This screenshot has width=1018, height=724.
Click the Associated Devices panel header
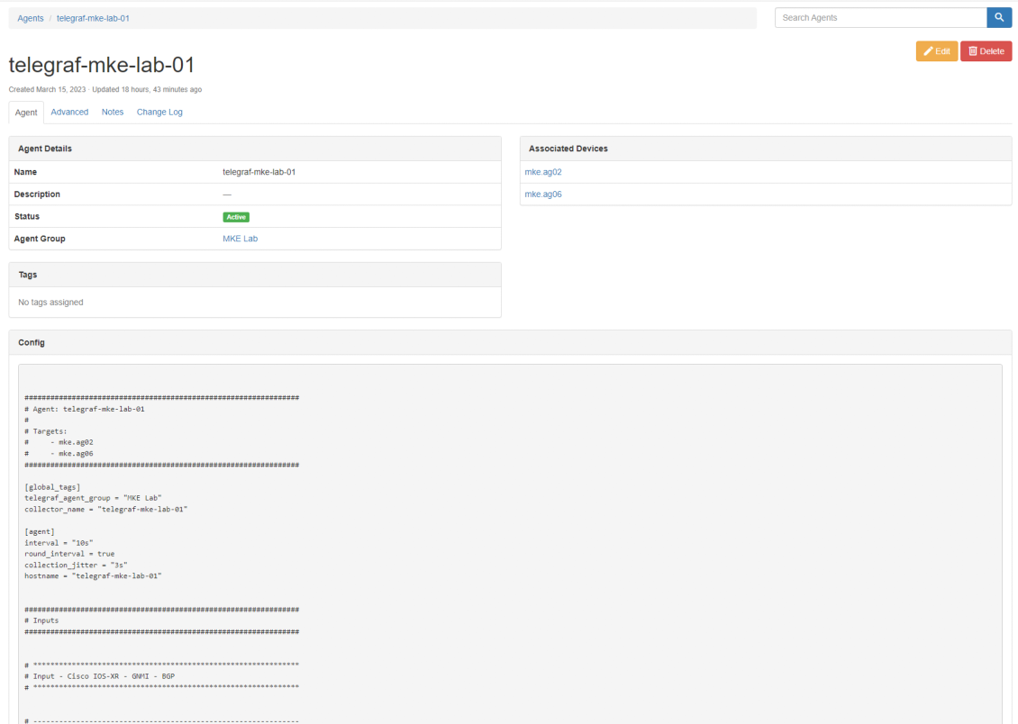[765, 149]
